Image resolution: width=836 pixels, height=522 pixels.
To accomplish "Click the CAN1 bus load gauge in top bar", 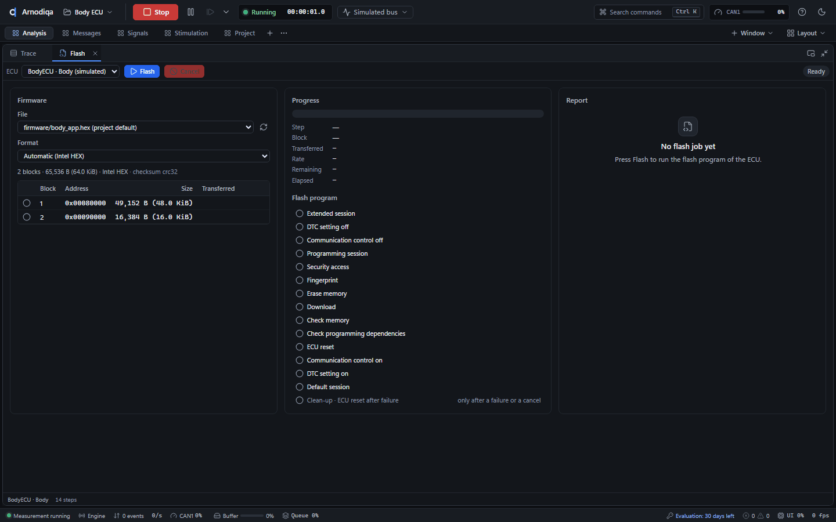I will tap(748, 12).
